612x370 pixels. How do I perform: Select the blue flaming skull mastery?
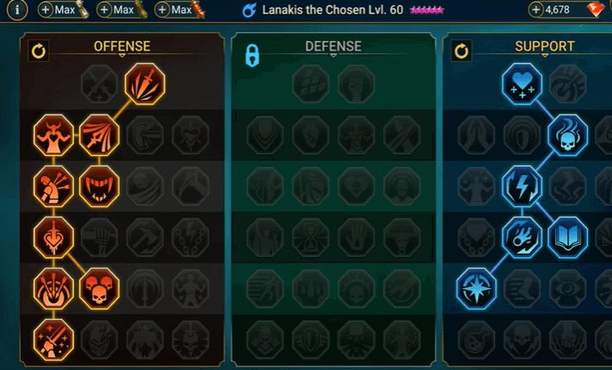pos(567,135)
